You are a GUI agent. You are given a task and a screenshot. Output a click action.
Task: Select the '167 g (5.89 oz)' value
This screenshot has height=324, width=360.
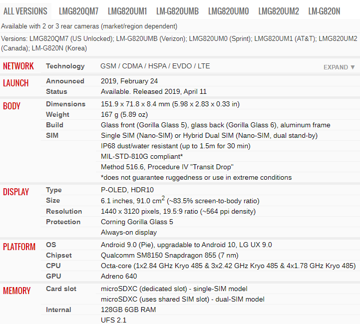[124, 115]
